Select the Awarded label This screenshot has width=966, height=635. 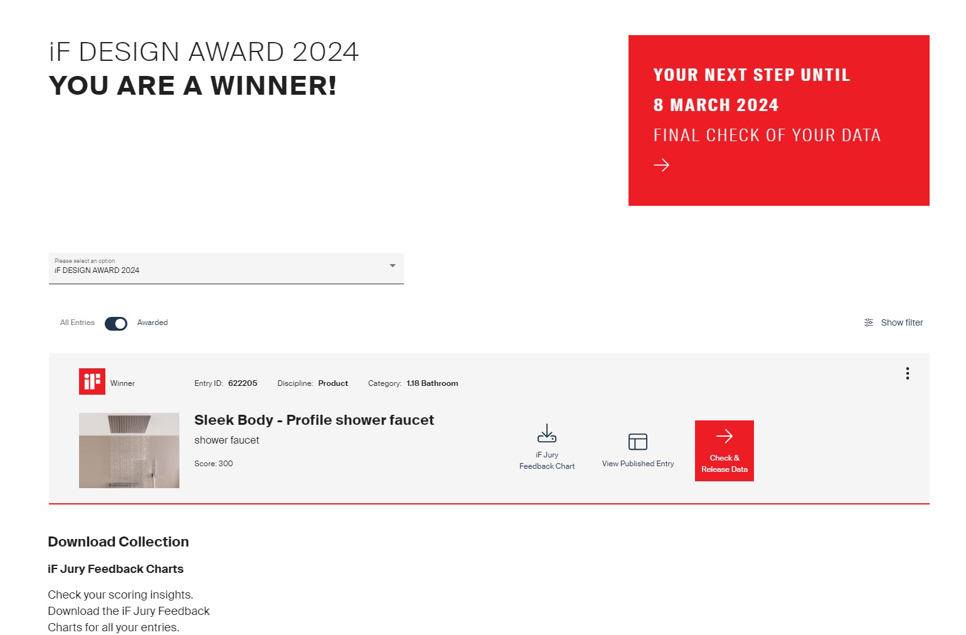[152, 323]
